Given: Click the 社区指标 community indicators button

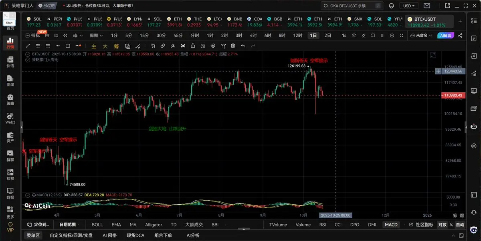Looking at the screenshot, I should [422, 225].
